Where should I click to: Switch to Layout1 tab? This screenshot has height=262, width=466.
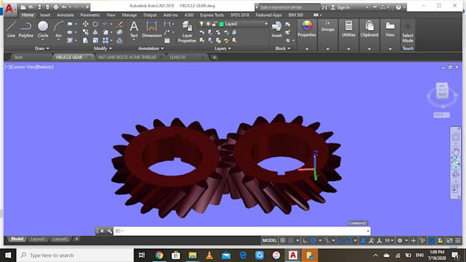(x=38, y=239)
